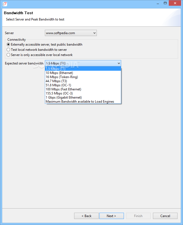Choose Maximum Bandwidth available to Load Engines

83,102
